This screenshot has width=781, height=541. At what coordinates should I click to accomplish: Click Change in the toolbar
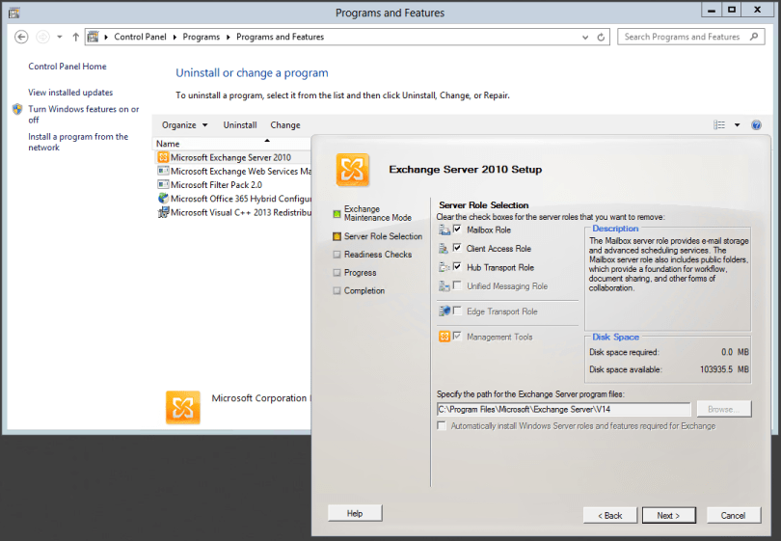(x=285, y=125)
